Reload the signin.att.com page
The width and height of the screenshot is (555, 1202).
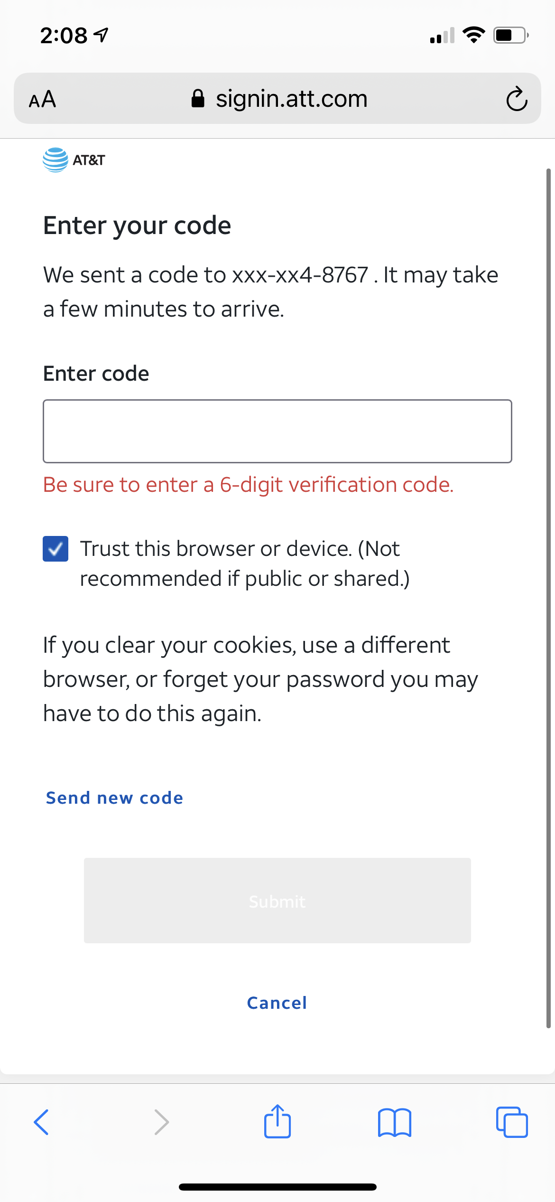tap(515, 99)
